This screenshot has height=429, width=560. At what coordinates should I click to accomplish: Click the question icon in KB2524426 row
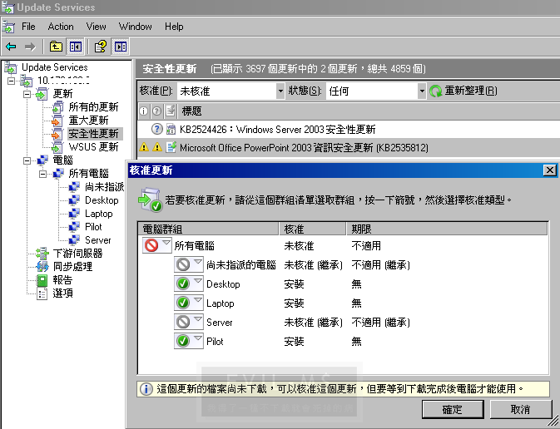(156, 129)
